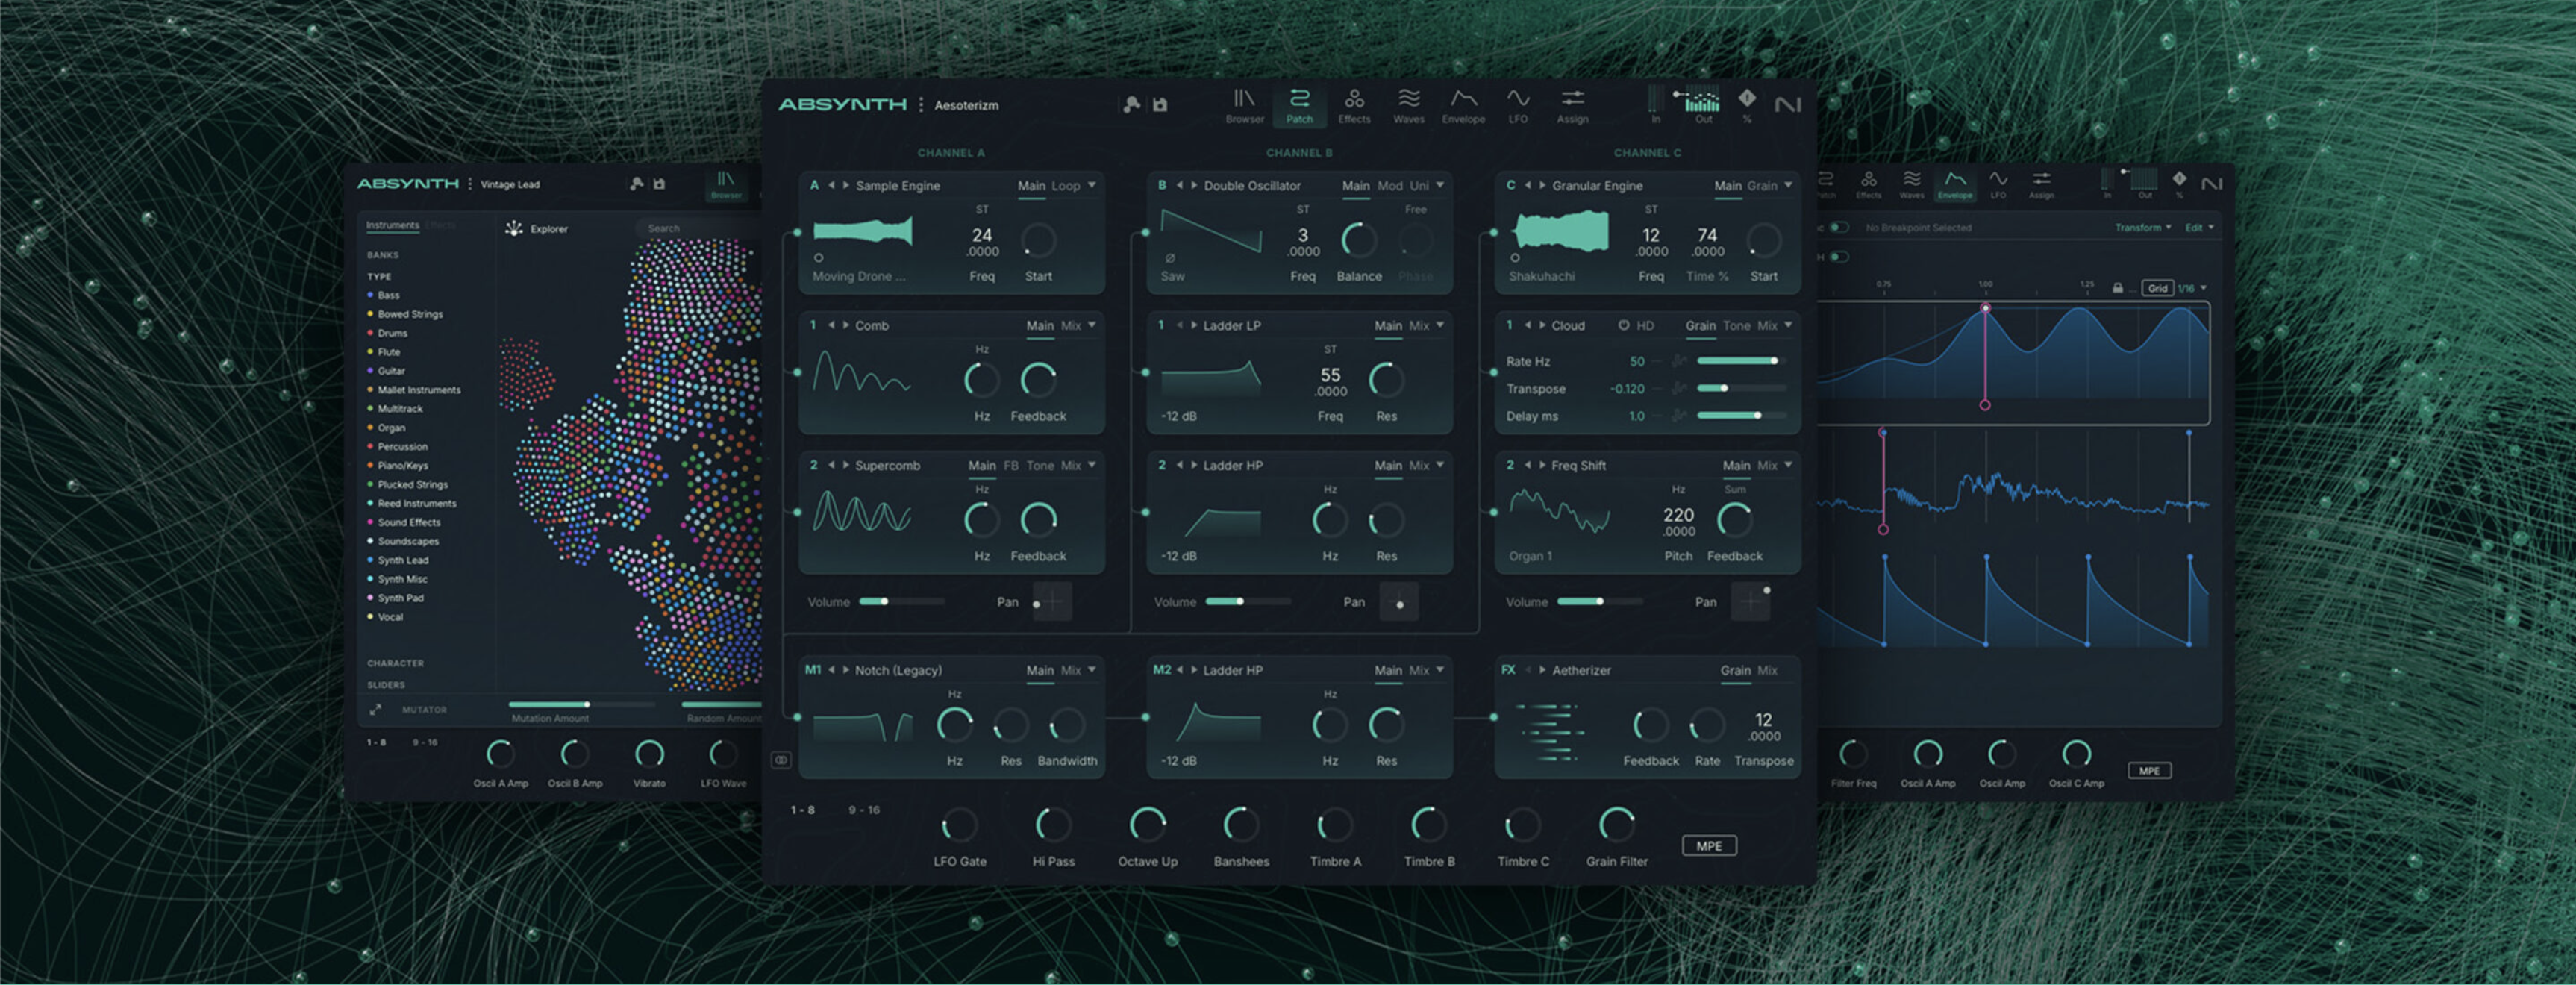
Task: Open the Browser view in center window
Action: [1244, 104]
